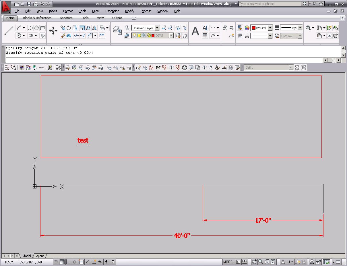Viewport: 347px width, 266px height.
Task: Click the Plot printer icon in title bar
Action: pyautogui.click(x=35, y=4)
